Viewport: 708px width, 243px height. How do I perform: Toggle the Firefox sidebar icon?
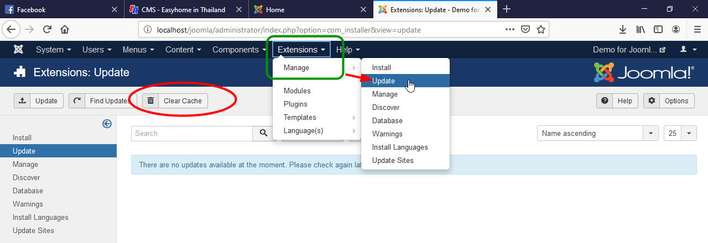coord(658,29)
